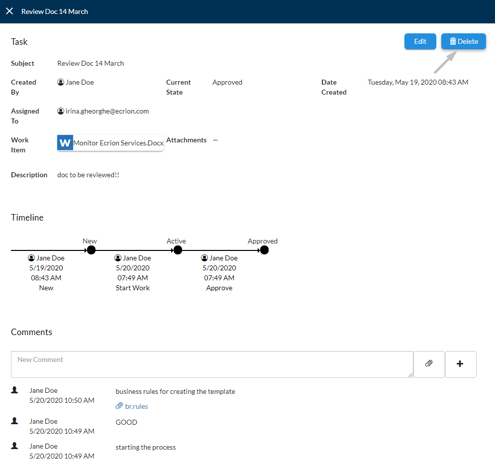495x471 pixels.
Task: Select the comment text GOOD
Action: [x=126, y=422]
